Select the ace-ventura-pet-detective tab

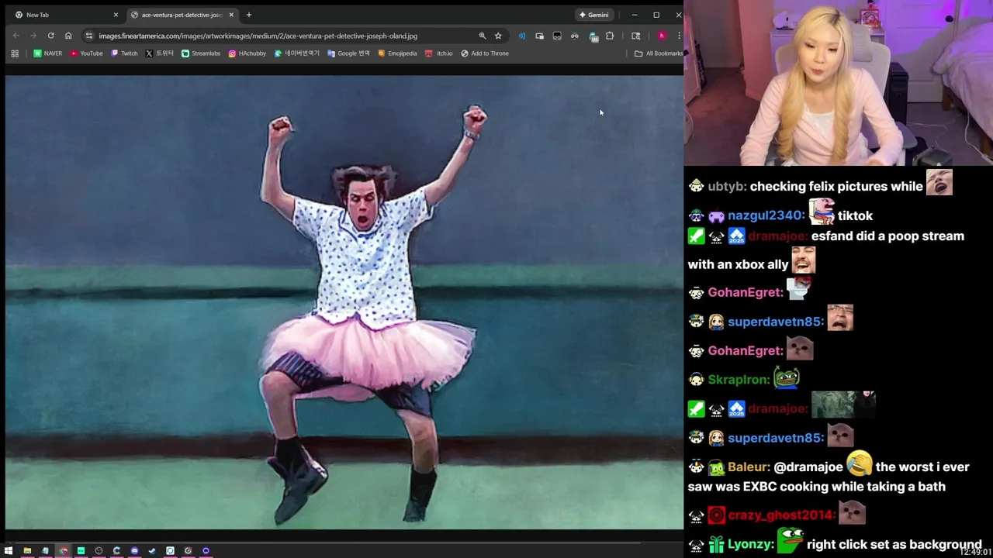182,15
